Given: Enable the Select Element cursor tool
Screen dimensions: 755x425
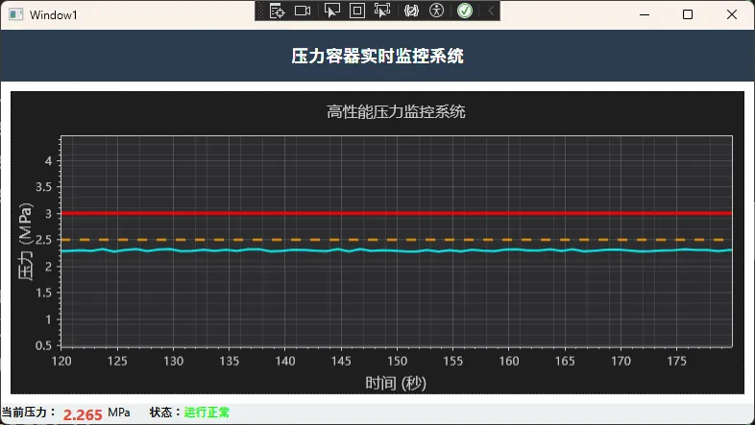Looking at the screenshot, I should pos(331,11).
